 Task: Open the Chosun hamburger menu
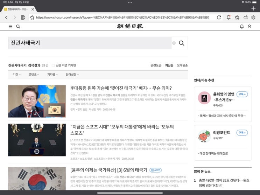tap(10, 27)
